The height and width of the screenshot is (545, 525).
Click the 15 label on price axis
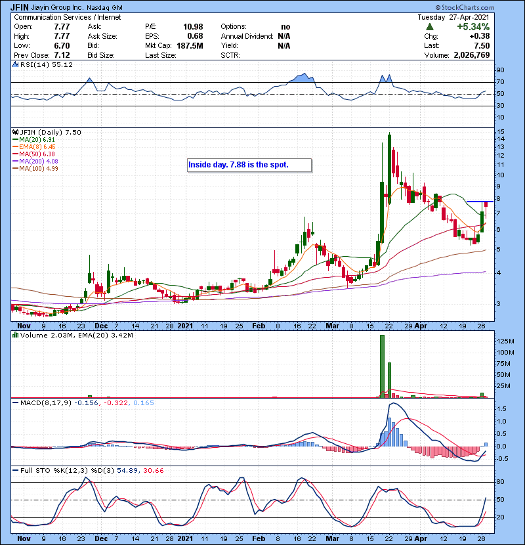[x=501, y=132]
